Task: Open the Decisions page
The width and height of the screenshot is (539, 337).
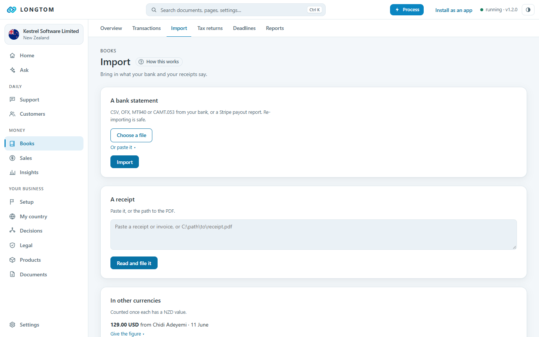Action: pyautogui.click(x=44, y=231)
